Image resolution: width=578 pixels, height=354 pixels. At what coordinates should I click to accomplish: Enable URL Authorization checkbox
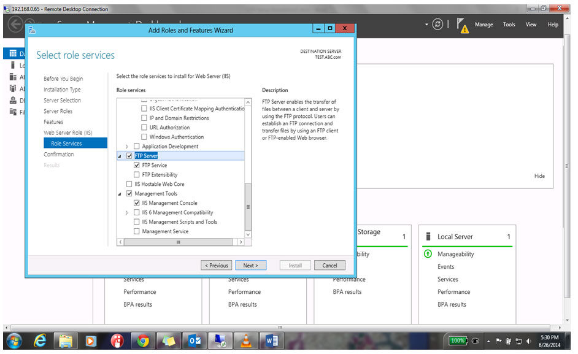click(x=144, y=127)
